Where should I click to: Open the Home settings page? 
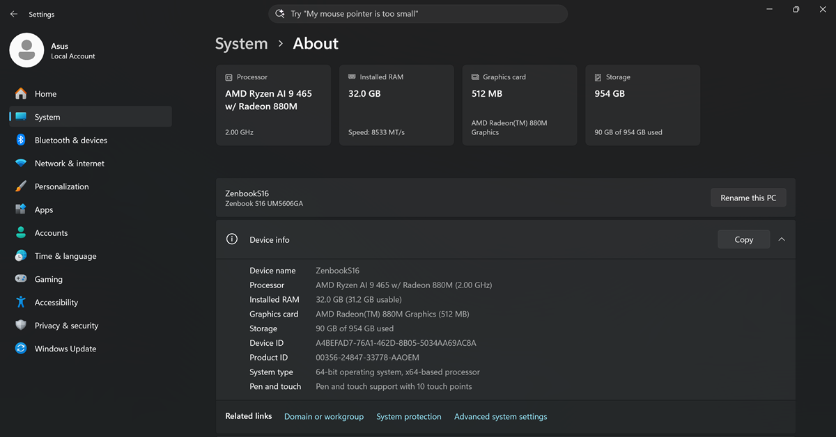coord(91,94)
